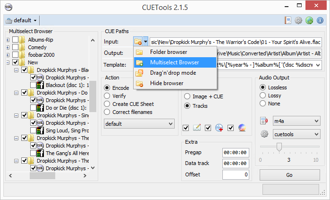Select None audio output
Screen dimensions: 330x200
coord(270,104)
